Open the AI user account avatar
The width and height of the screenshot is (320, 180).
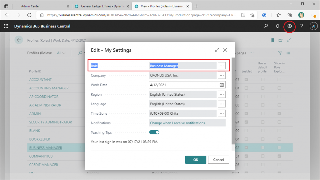313,26
